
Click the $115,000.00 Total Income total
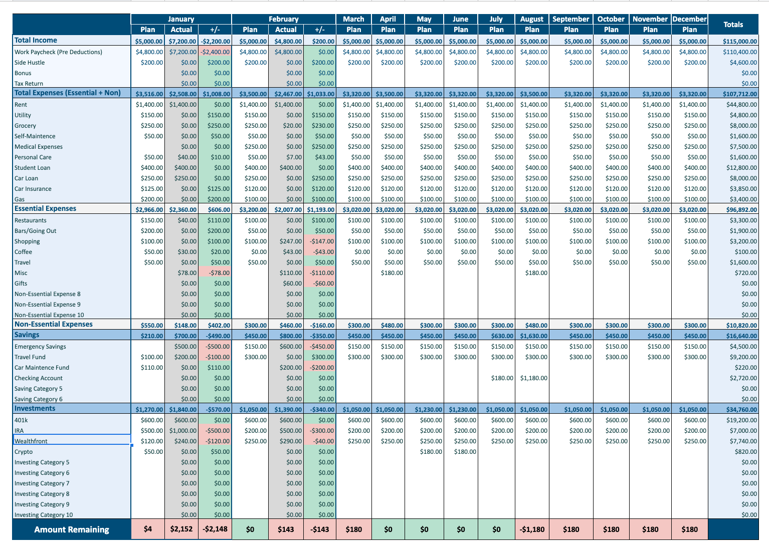point(733,41)
